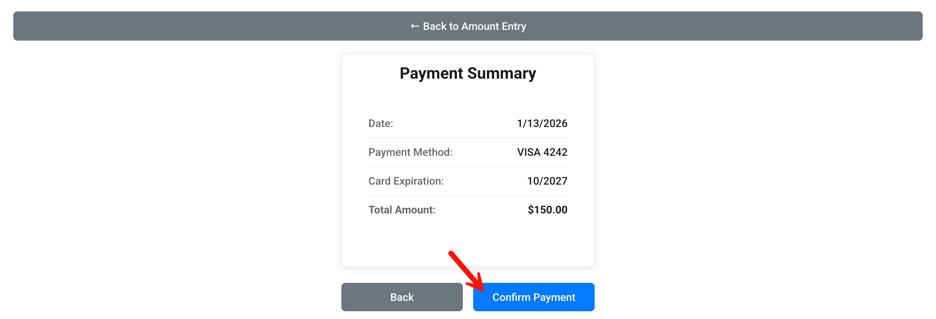Click the card's last four digits 4242
936x319 pixels.
click(555, 152)
